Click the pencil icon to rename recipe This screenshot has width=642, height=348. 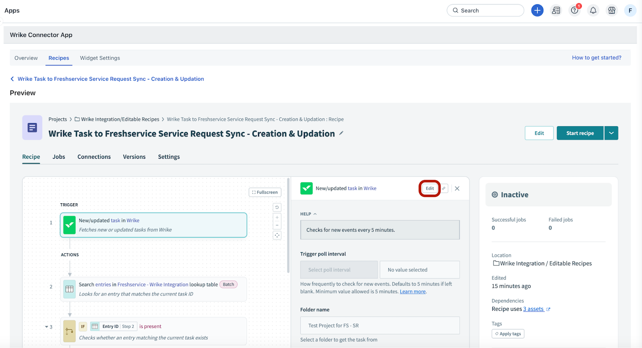(x=341, y=133)
